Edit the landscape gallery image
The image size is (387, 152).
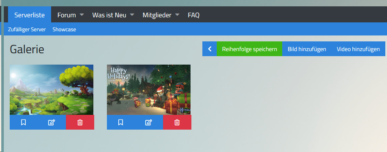tap(52, 122)
